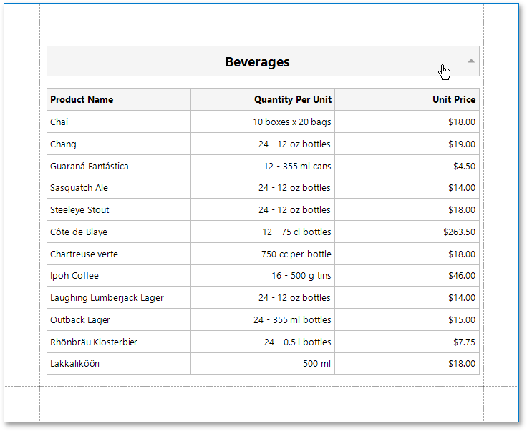This screenshot has height=431, width=527.
Task: Select the Unit Price column header
Action: pos(453,100)
